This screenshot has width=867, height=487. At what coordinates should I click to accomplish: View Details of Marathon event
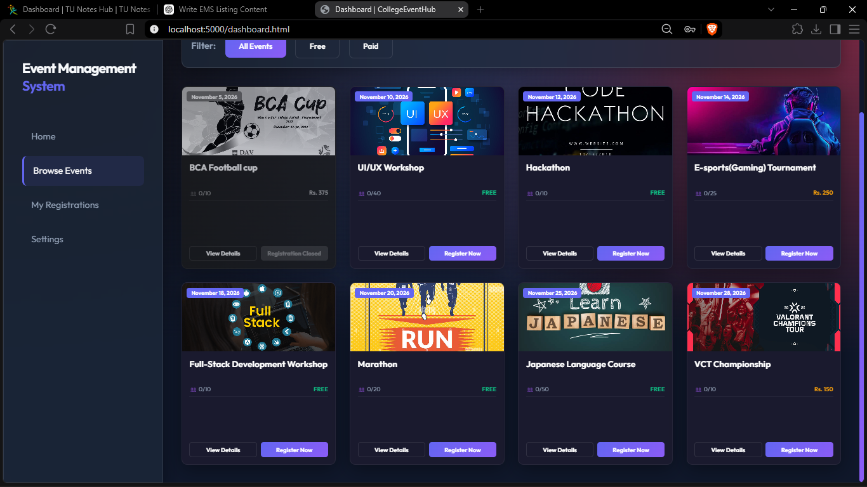point(392,450)
